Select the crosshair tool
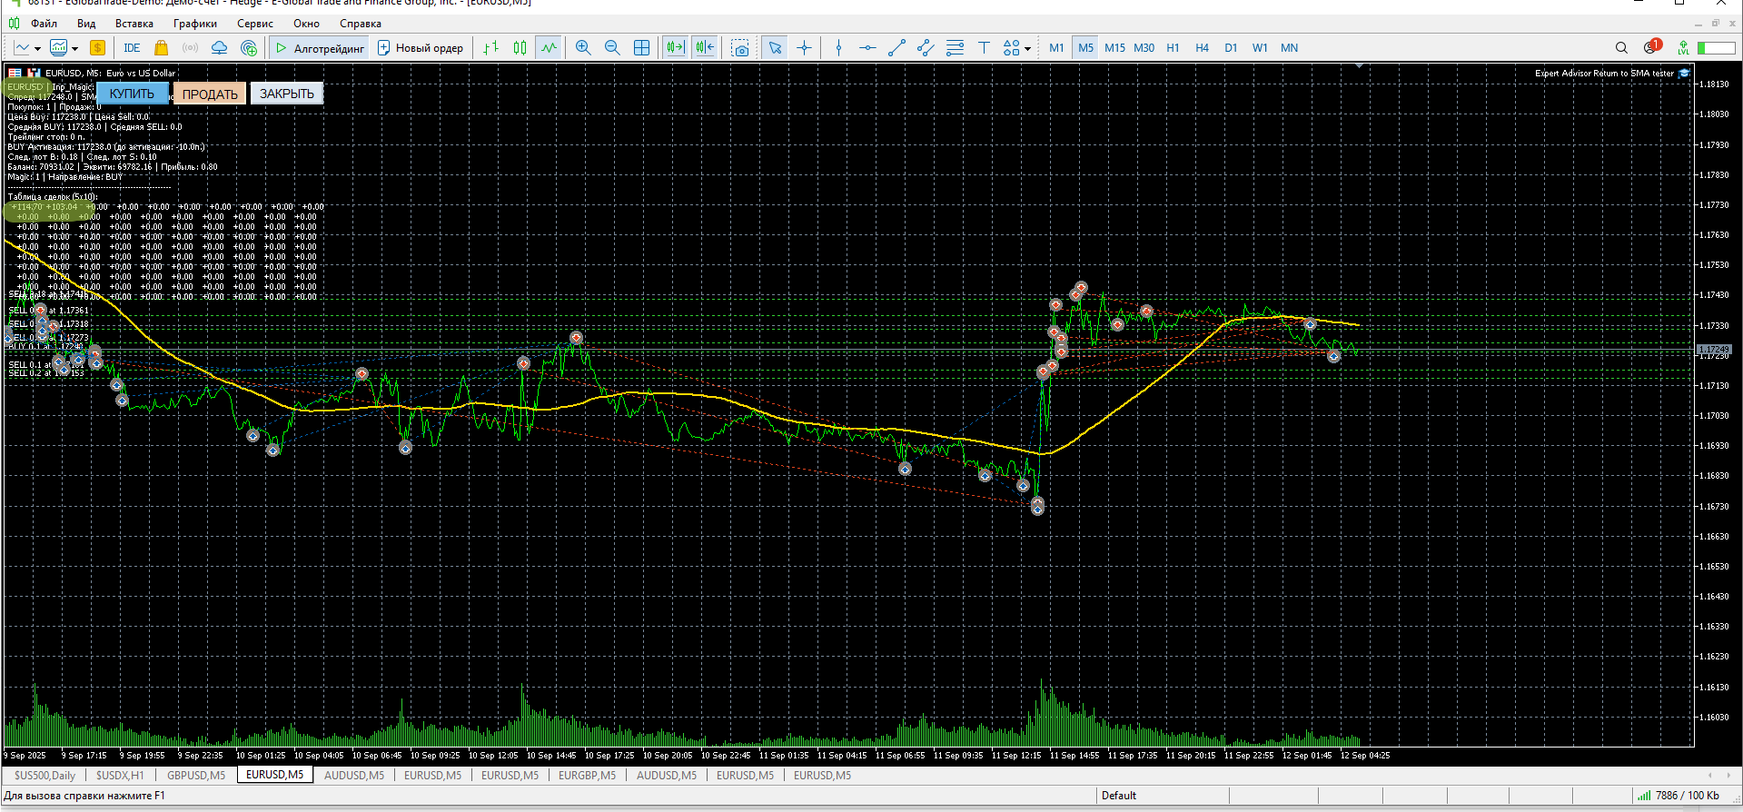The width and height of the screenshot is (1743, 812). [804, 48]
